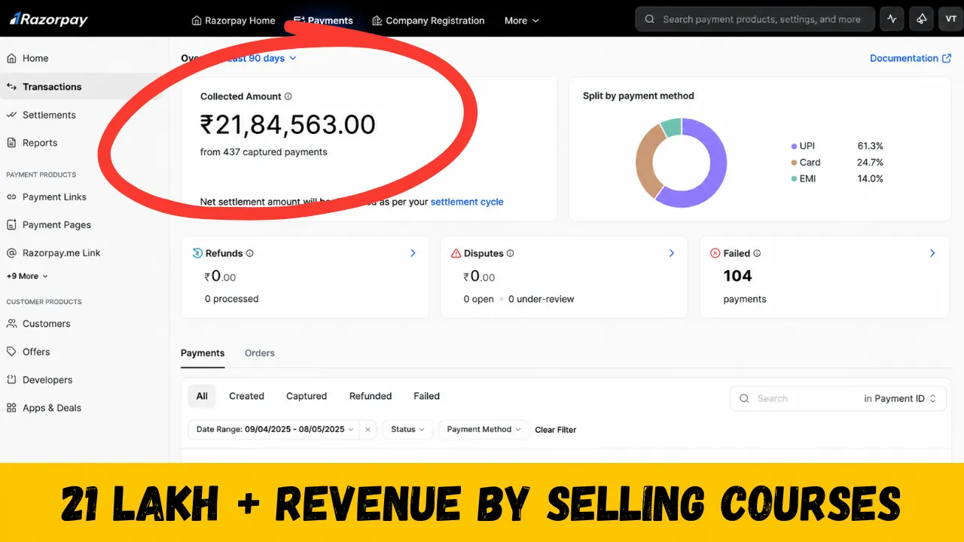Image resolution: width=964 pixels, height=542 pixels.
Task: Open the 'in Payment ID' search scope selector
Action: [x=900, y=398]
